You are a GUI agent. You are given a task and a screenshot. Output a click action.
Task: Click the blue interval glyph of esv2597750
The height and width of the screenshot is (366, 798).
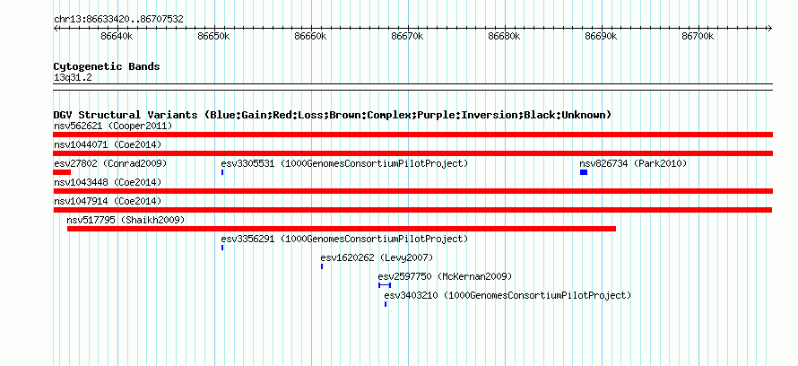coord(385,285)
